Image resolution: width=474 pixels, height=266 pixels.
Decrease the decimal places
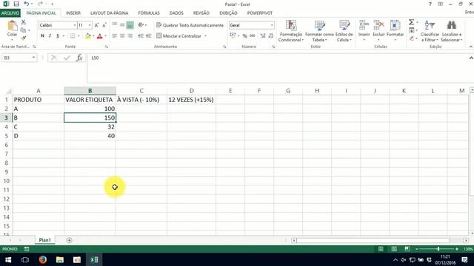(271, 36)
